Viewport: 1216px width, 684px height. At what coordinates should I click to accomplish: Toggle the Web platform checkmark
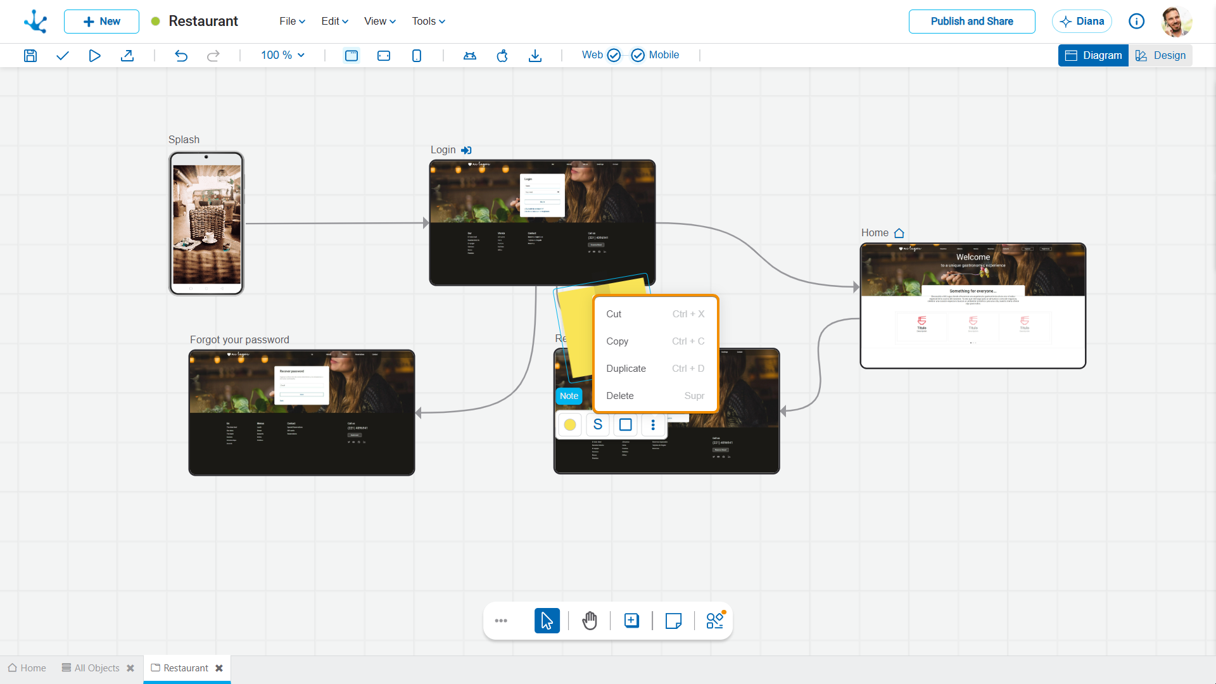[614, 55]
